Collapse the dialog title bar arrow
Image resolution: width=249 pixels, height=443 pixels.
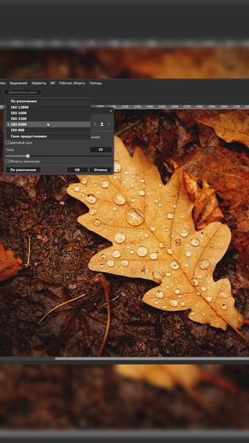[x=111, y=111]
